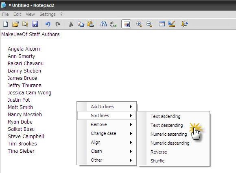Save the document with the floppy icon
The width and height of the screenshot is (236, 173).
35,24
